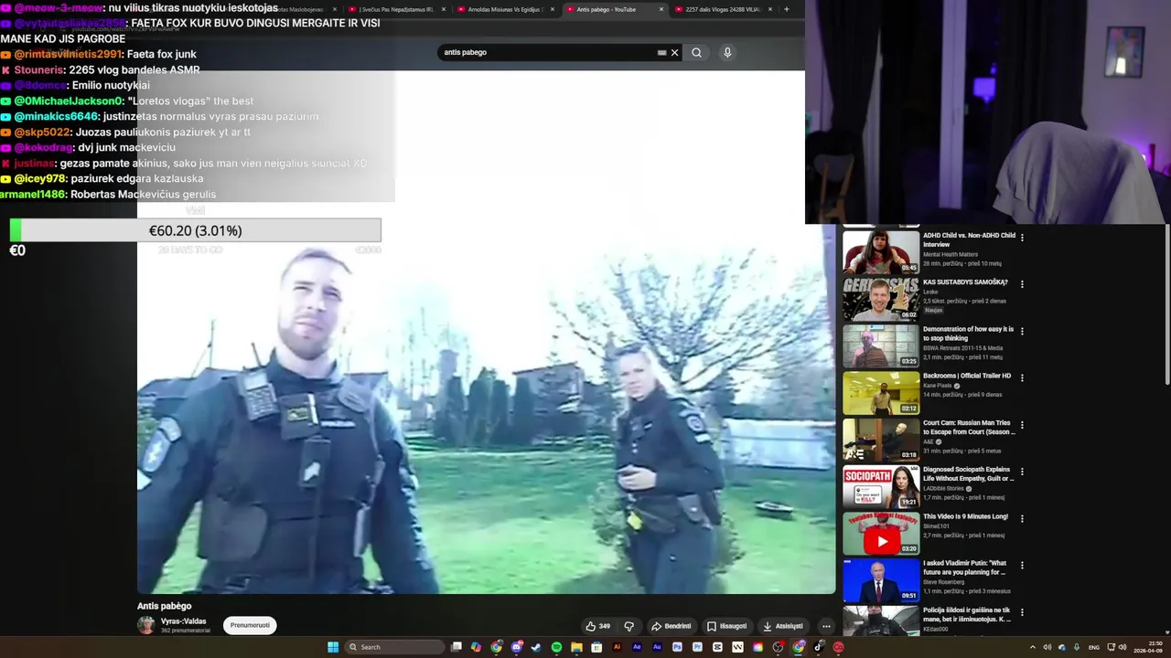Screen dimensions: 1171x658
Task: Open options for KAS SUSTABDYS SAMOŠKĄ? video
Action: click(x=1022, y=284)
